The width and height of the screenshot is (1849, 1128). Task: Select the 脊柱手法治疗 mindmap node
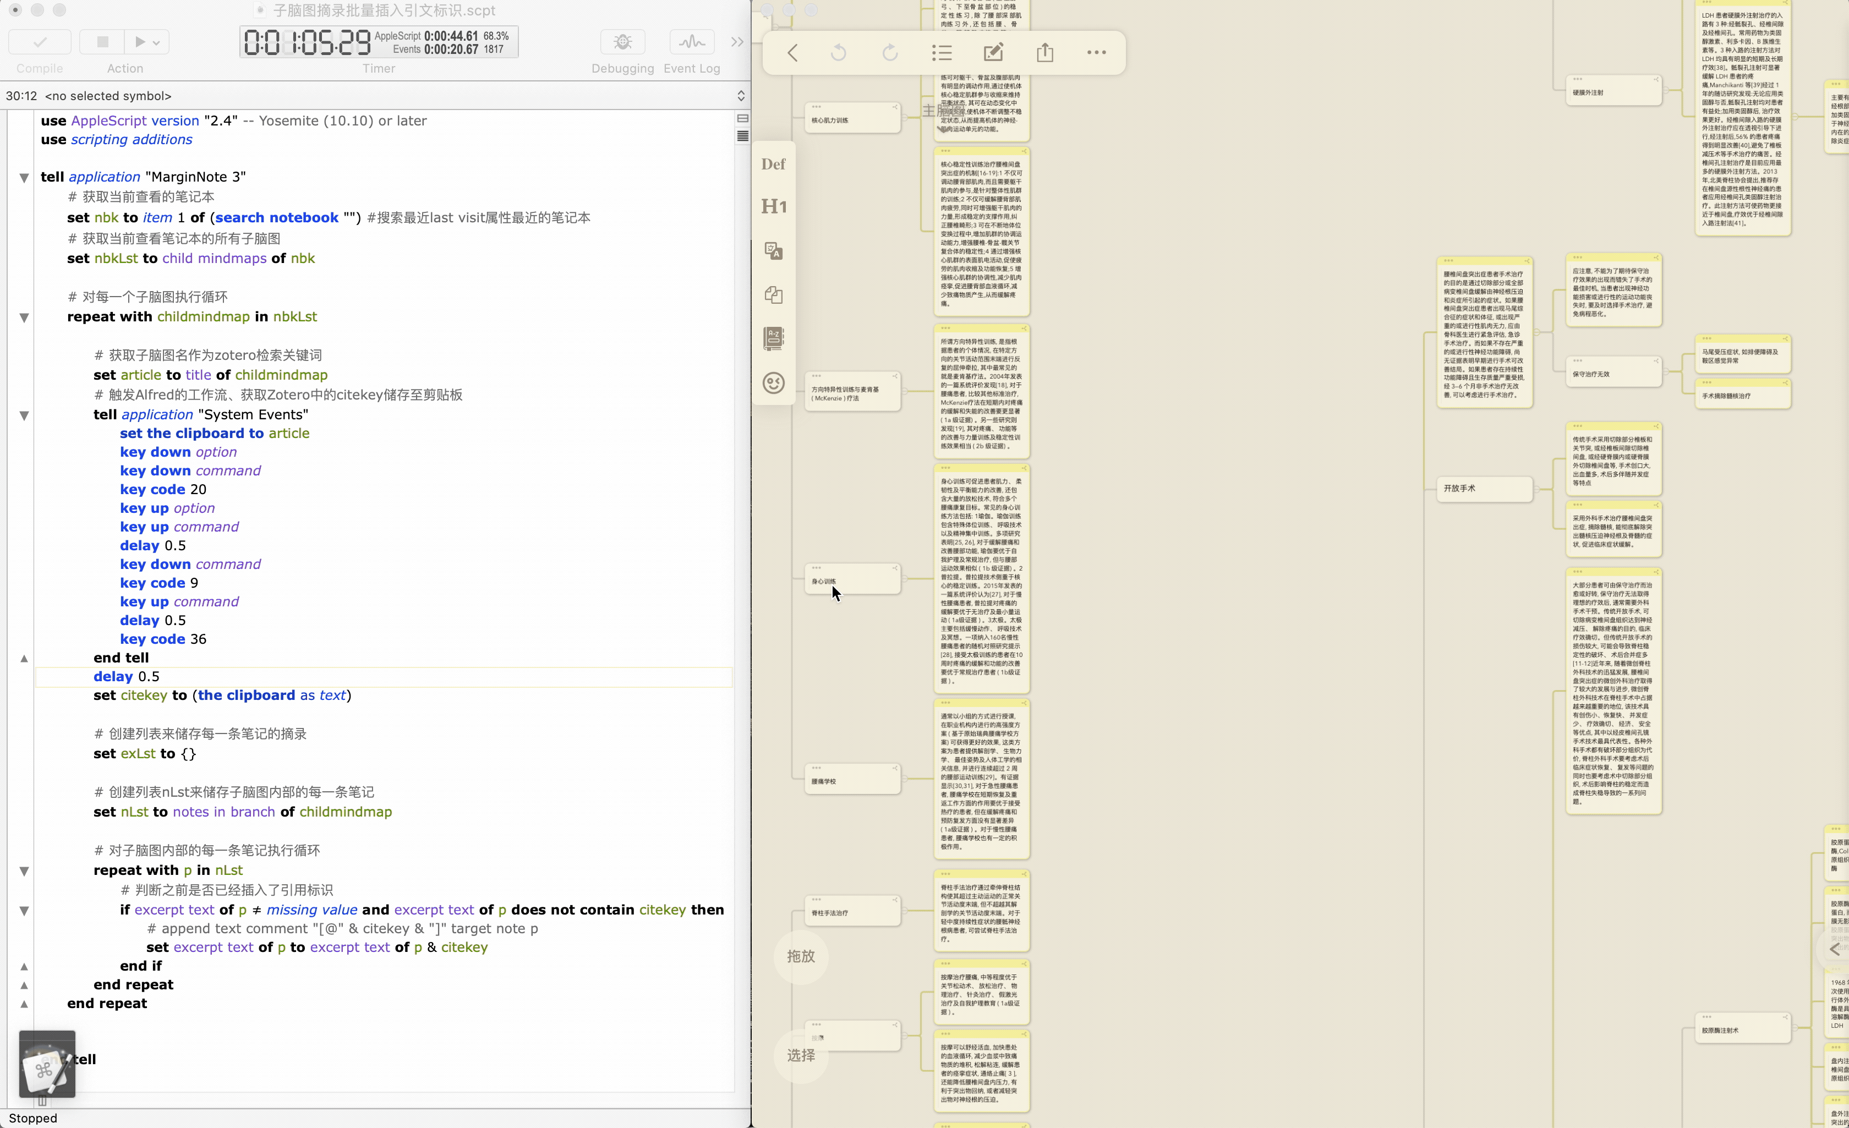(x=852, y=911)
